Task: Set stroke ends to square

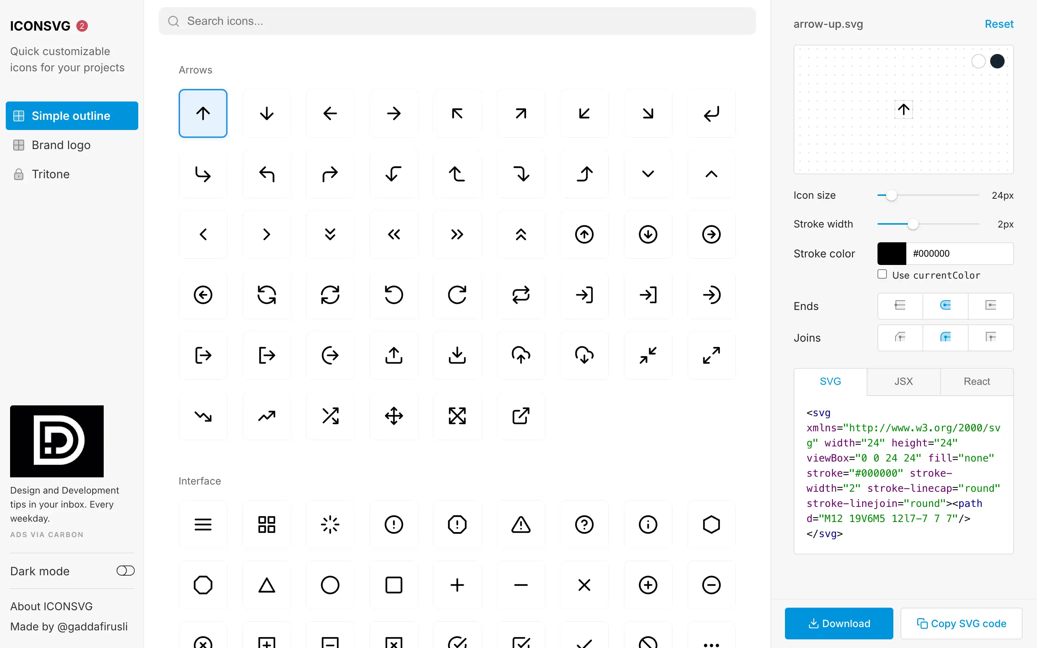Action: (991, 306)
